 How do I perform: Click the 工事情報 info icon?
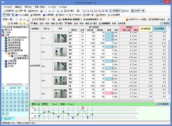pyautogui.click(x=44, y=15)
